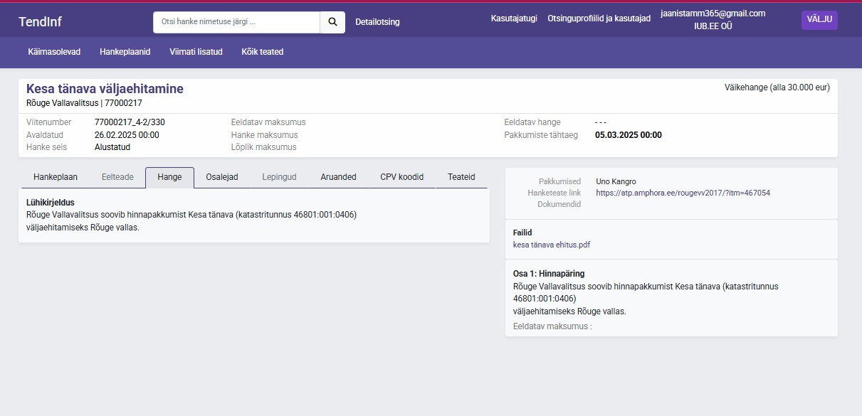Type in the tender name search field
862x416 pixels.
coord(236,22)
